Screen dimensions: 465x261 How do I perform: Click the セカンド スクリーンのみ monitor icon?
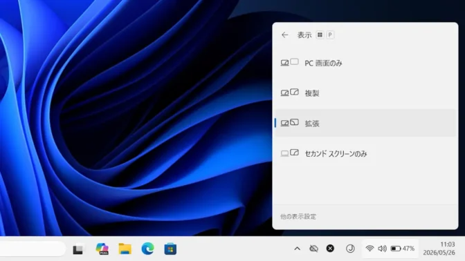click(x=290, y=153)
